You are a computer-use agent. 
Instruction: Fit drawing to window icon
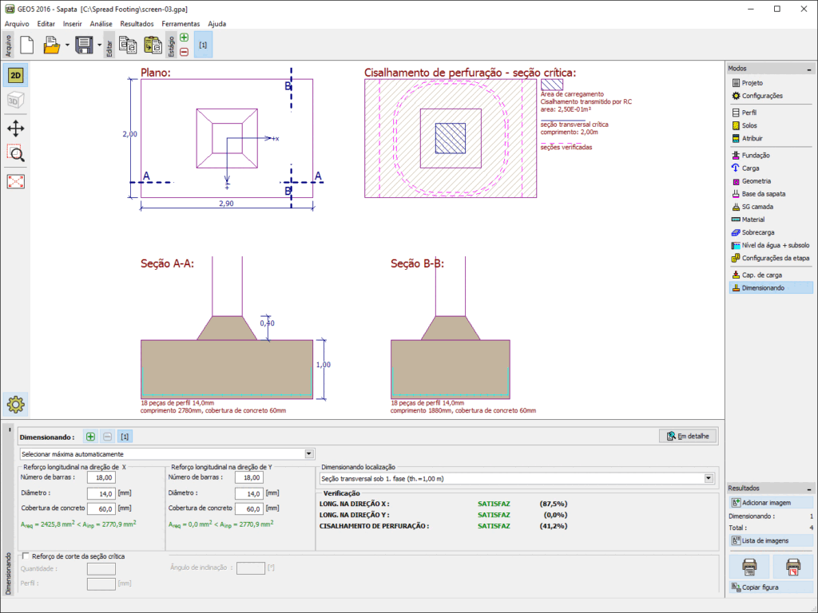[x=16, y=182]
